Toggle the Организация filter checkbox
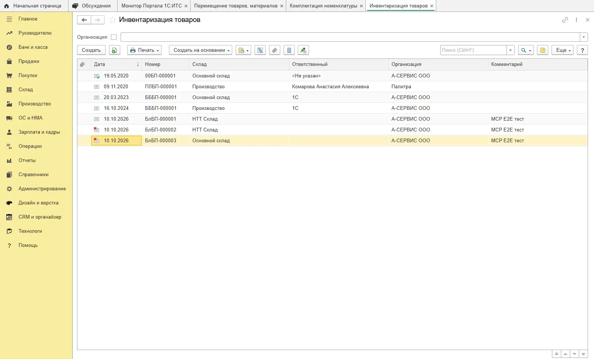The image size is (594, 359). tap(114, 37)
